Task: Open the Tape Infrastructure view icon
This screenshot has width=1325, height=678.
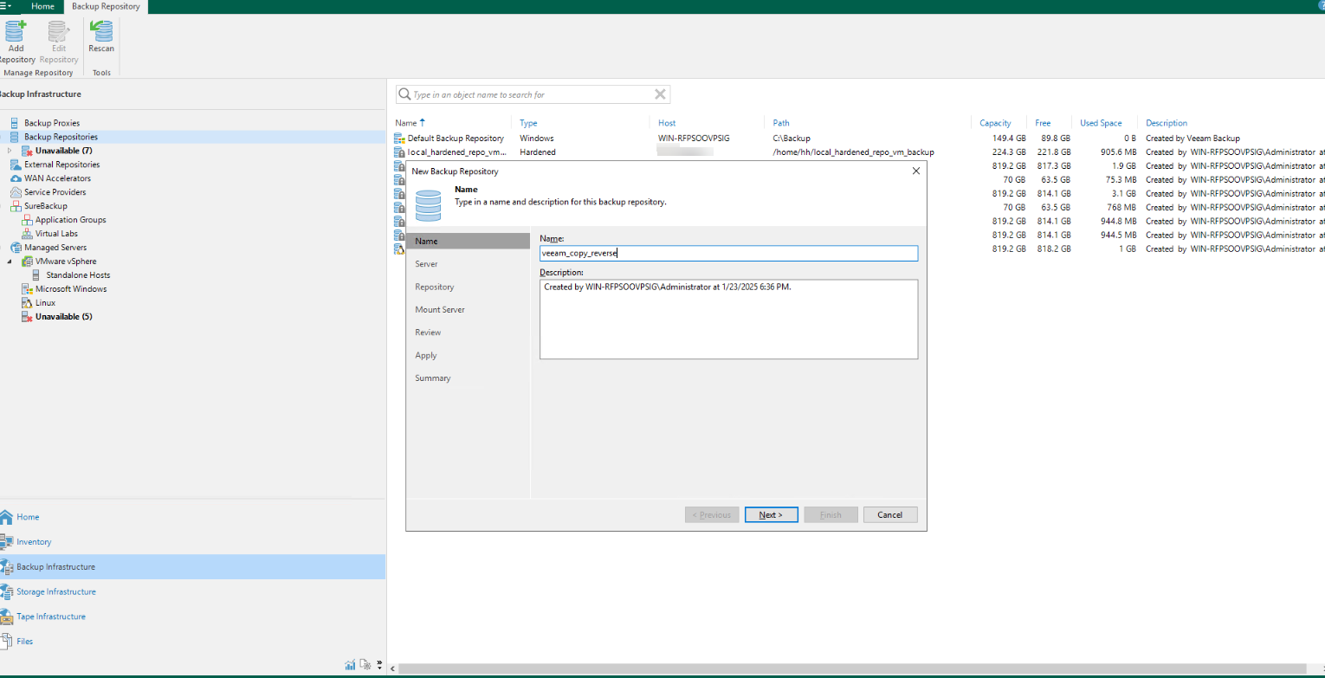Action: pyautogui.click(x=7, y=617)
